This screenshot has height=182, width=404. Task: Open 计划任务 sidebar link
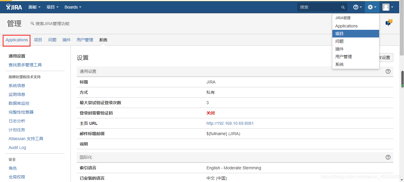point(17,130)
